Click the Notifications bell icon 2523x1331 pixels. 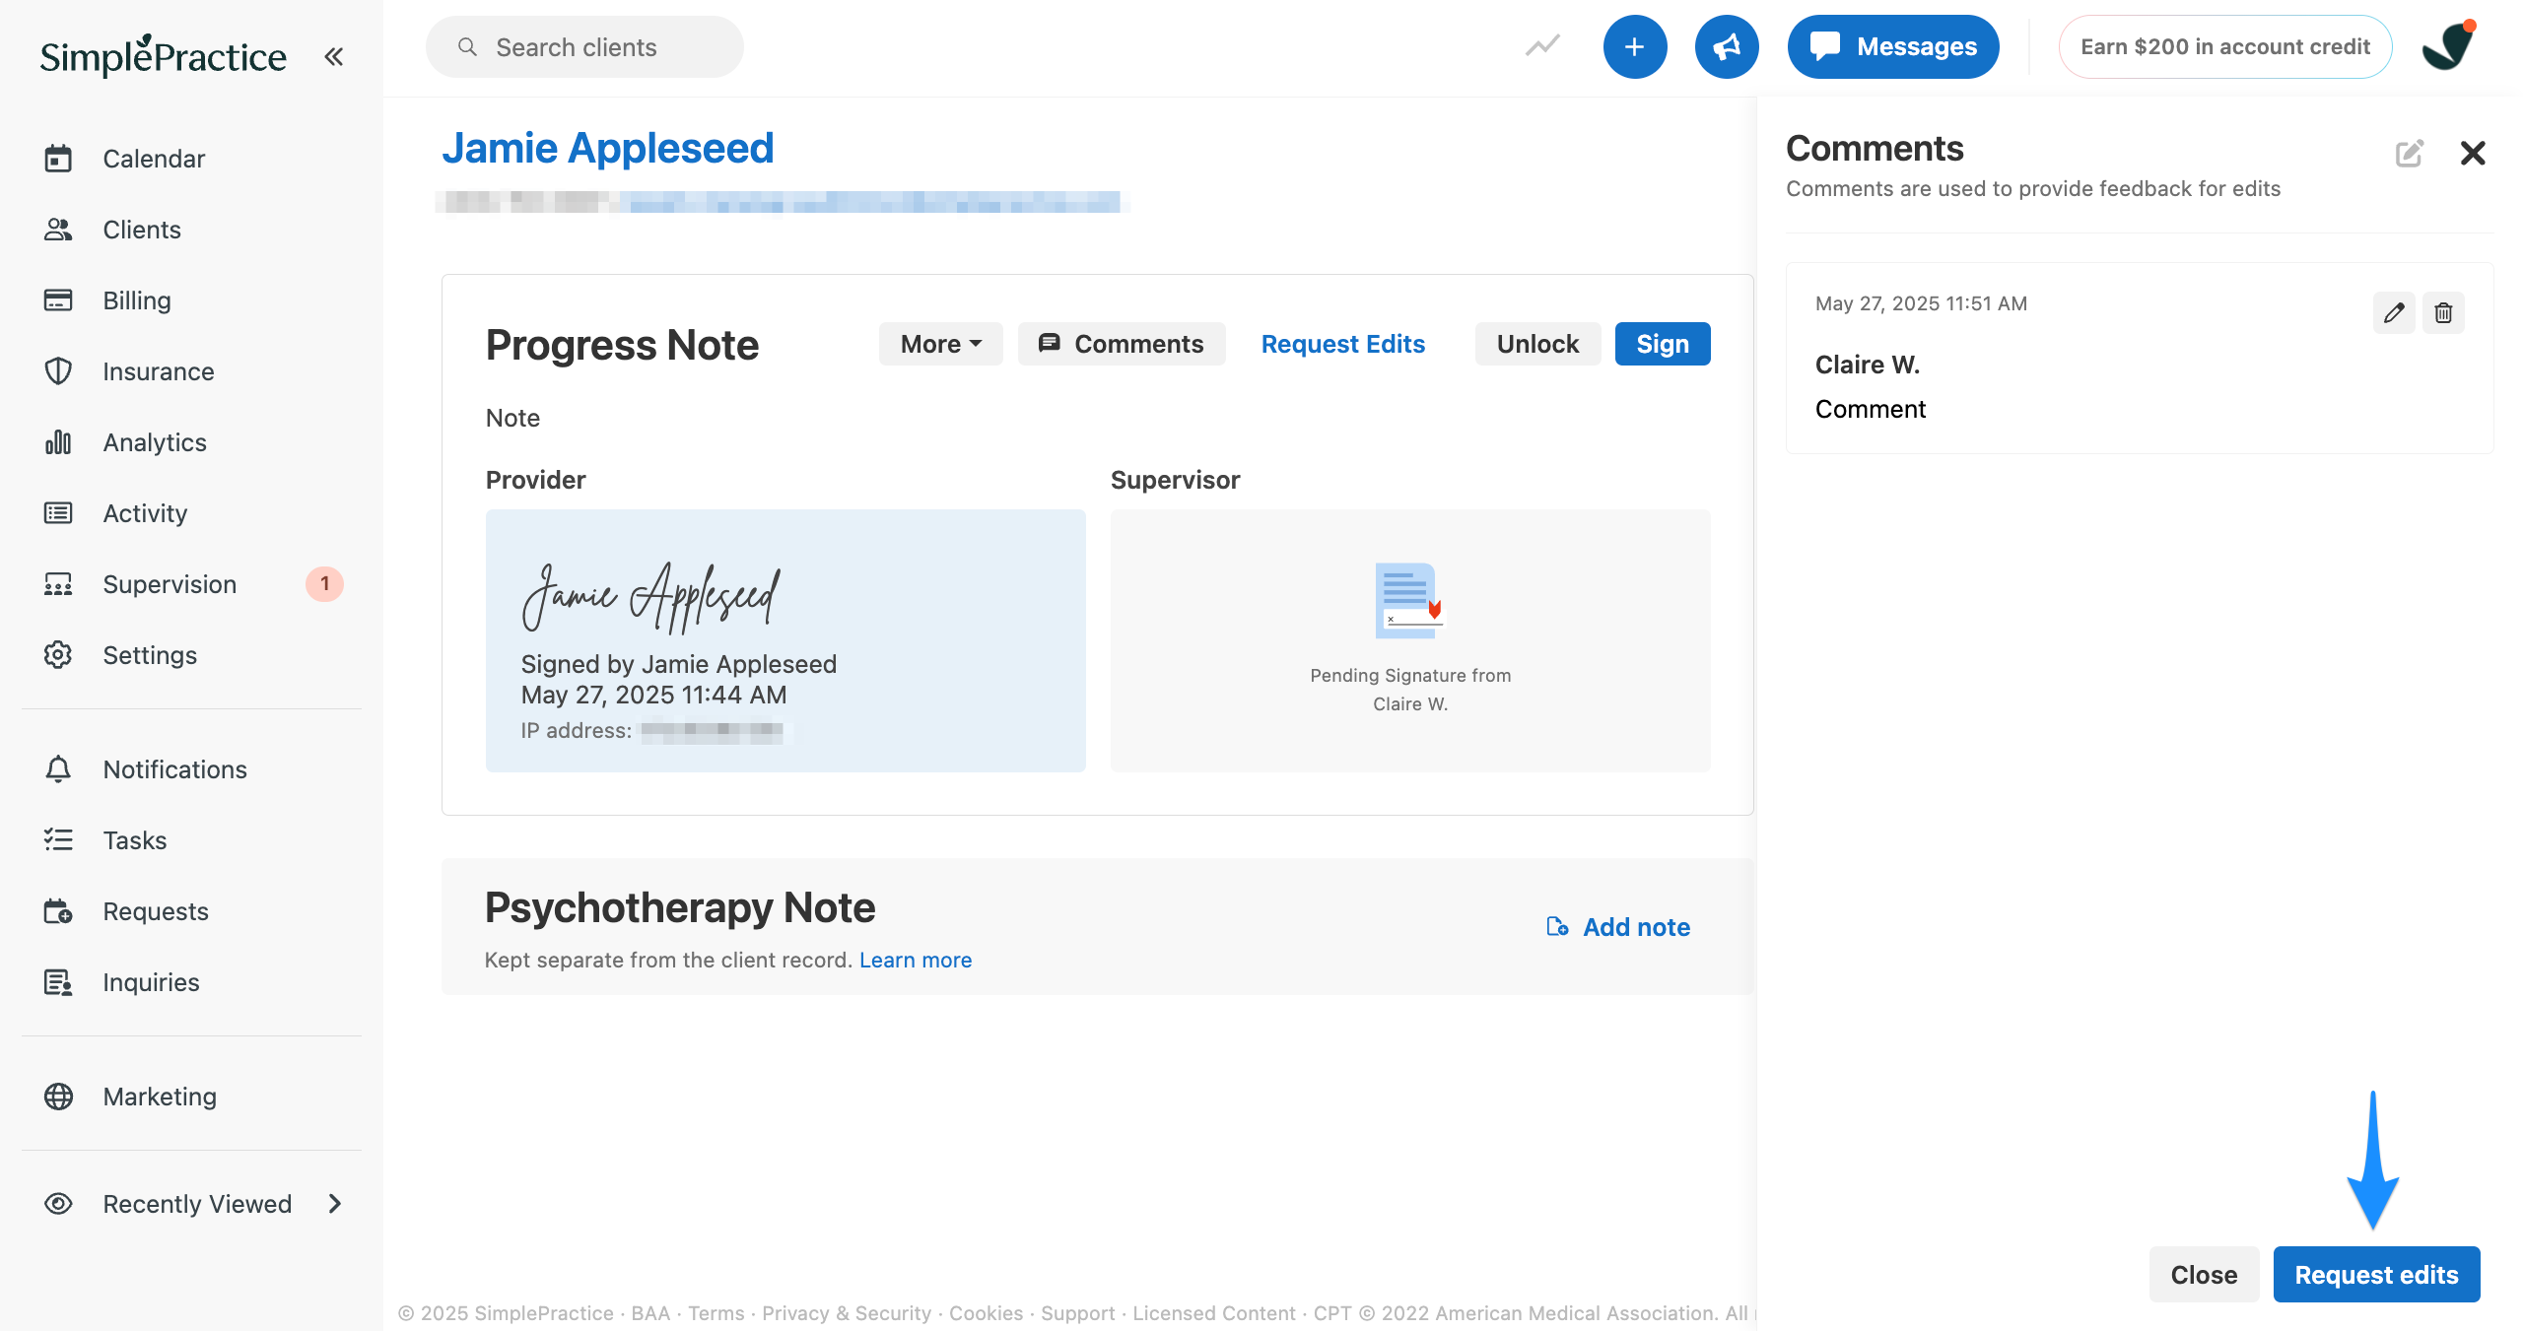coord(58,769)
